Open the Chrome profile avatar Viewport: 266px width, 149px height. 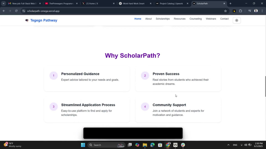point(256,11)
